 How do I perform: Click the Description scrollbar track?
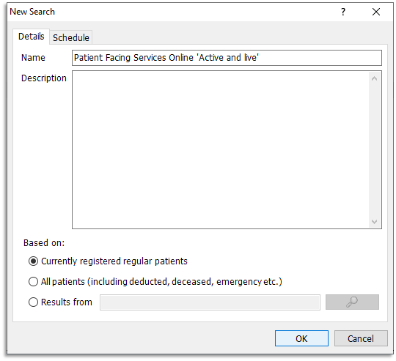click(374, 150)
